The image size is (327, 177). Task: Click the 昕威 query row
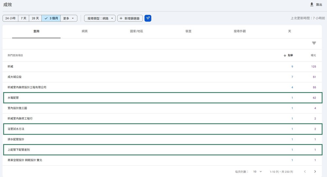click(x=162, y=67)
